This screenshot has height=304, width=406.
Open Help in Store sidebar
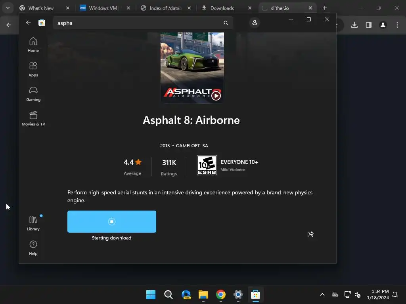coord(33,248)
